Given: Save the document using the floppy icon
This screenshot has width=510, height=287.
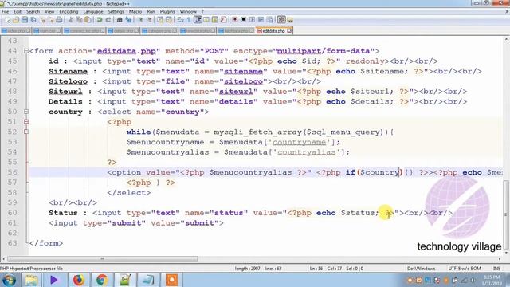Looking at the screenshot, I should coord(25,20).
